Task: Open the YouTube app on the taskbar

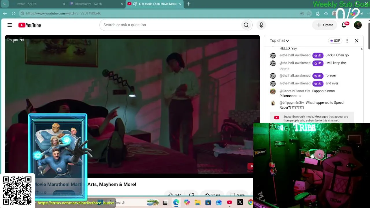Action: [230, 203]
